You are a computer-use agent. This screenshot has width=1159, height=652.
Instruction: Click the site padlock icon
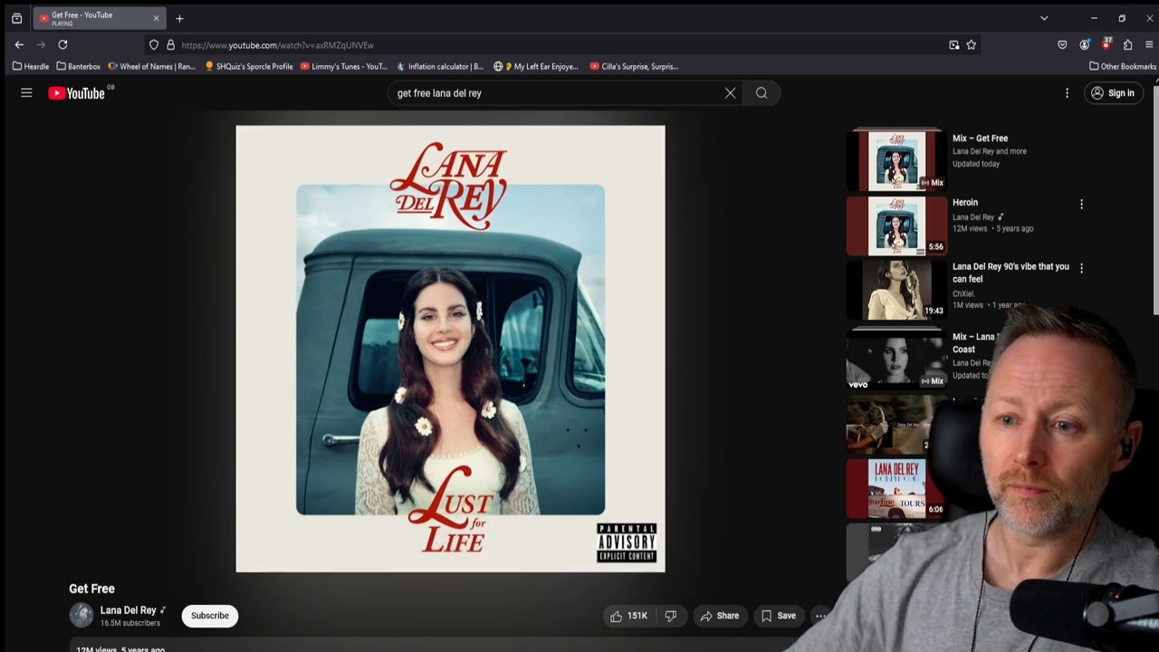(x=170, y=44)
